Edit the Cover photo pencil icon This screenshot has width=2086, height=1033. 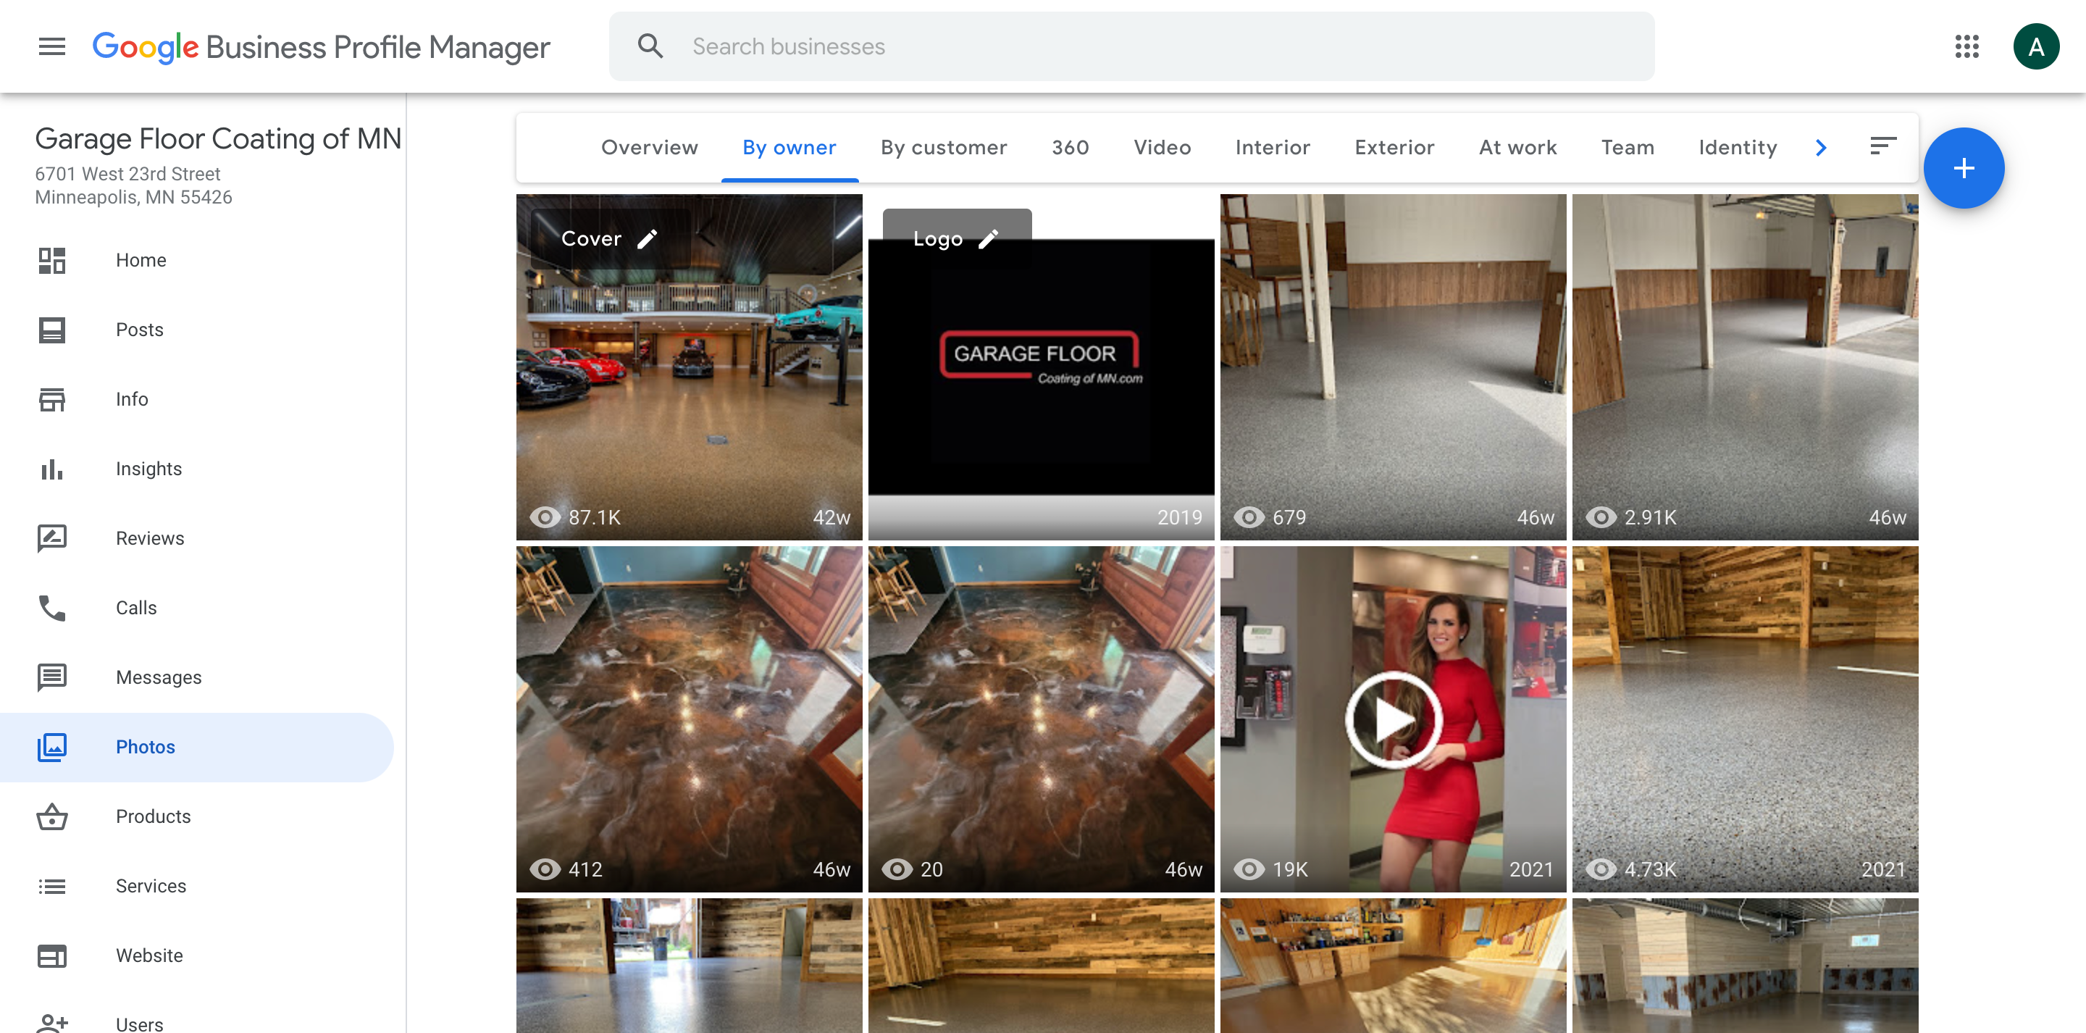pyautogui.click(x=647, y=239)
